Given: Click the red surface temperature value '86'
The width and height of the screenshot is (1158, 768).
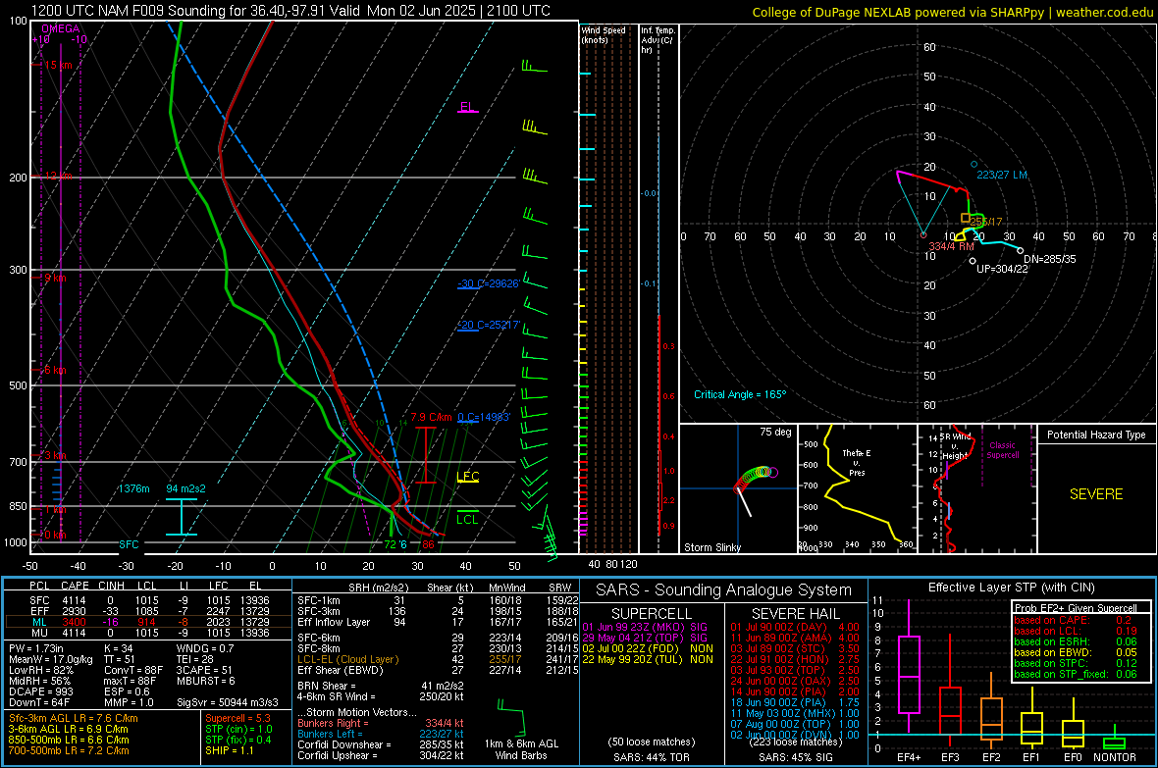Looking at the screenshot, I should (428, 545).
